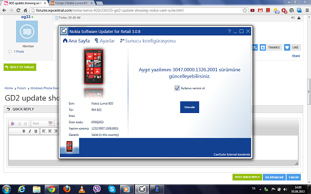Open Font dropdown in reply editor

click(42, 124)
